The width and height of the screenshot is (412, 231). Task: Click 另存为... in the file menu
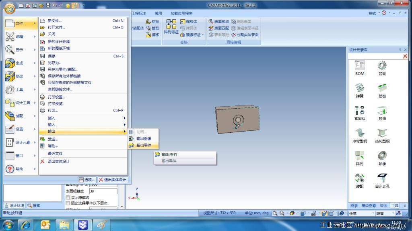pos(54,63)
